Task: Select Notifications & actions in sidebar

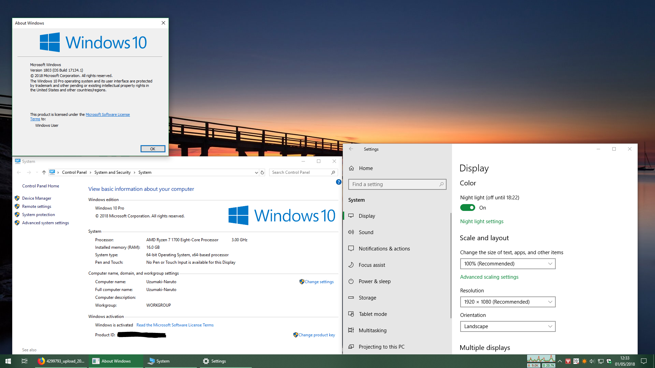Action: tap(384, 249)
